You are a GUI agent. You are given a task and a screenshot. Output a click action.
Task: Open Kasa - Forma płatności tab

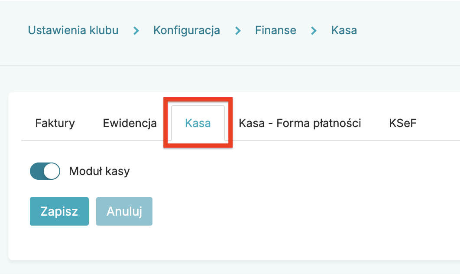pyautogui.click(x=300, y=123)
